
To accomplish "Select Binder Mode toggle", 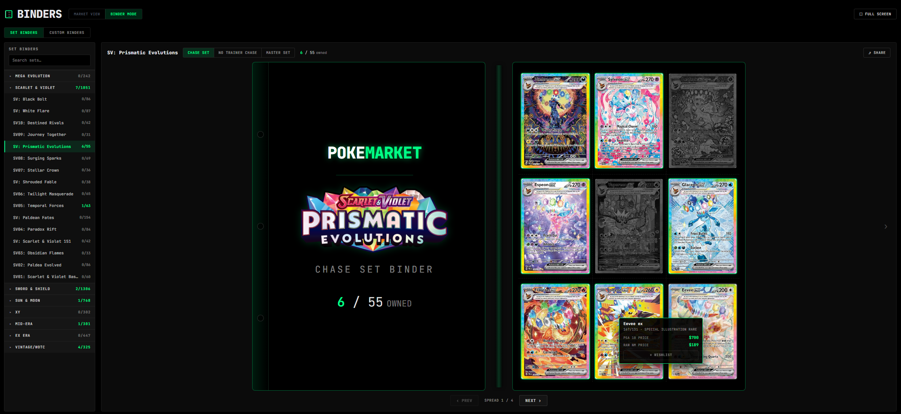I will click(123, 14).
